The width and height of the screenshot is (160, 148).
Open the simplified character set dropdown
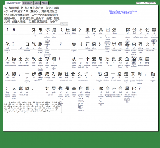click(x=151, y=2)
